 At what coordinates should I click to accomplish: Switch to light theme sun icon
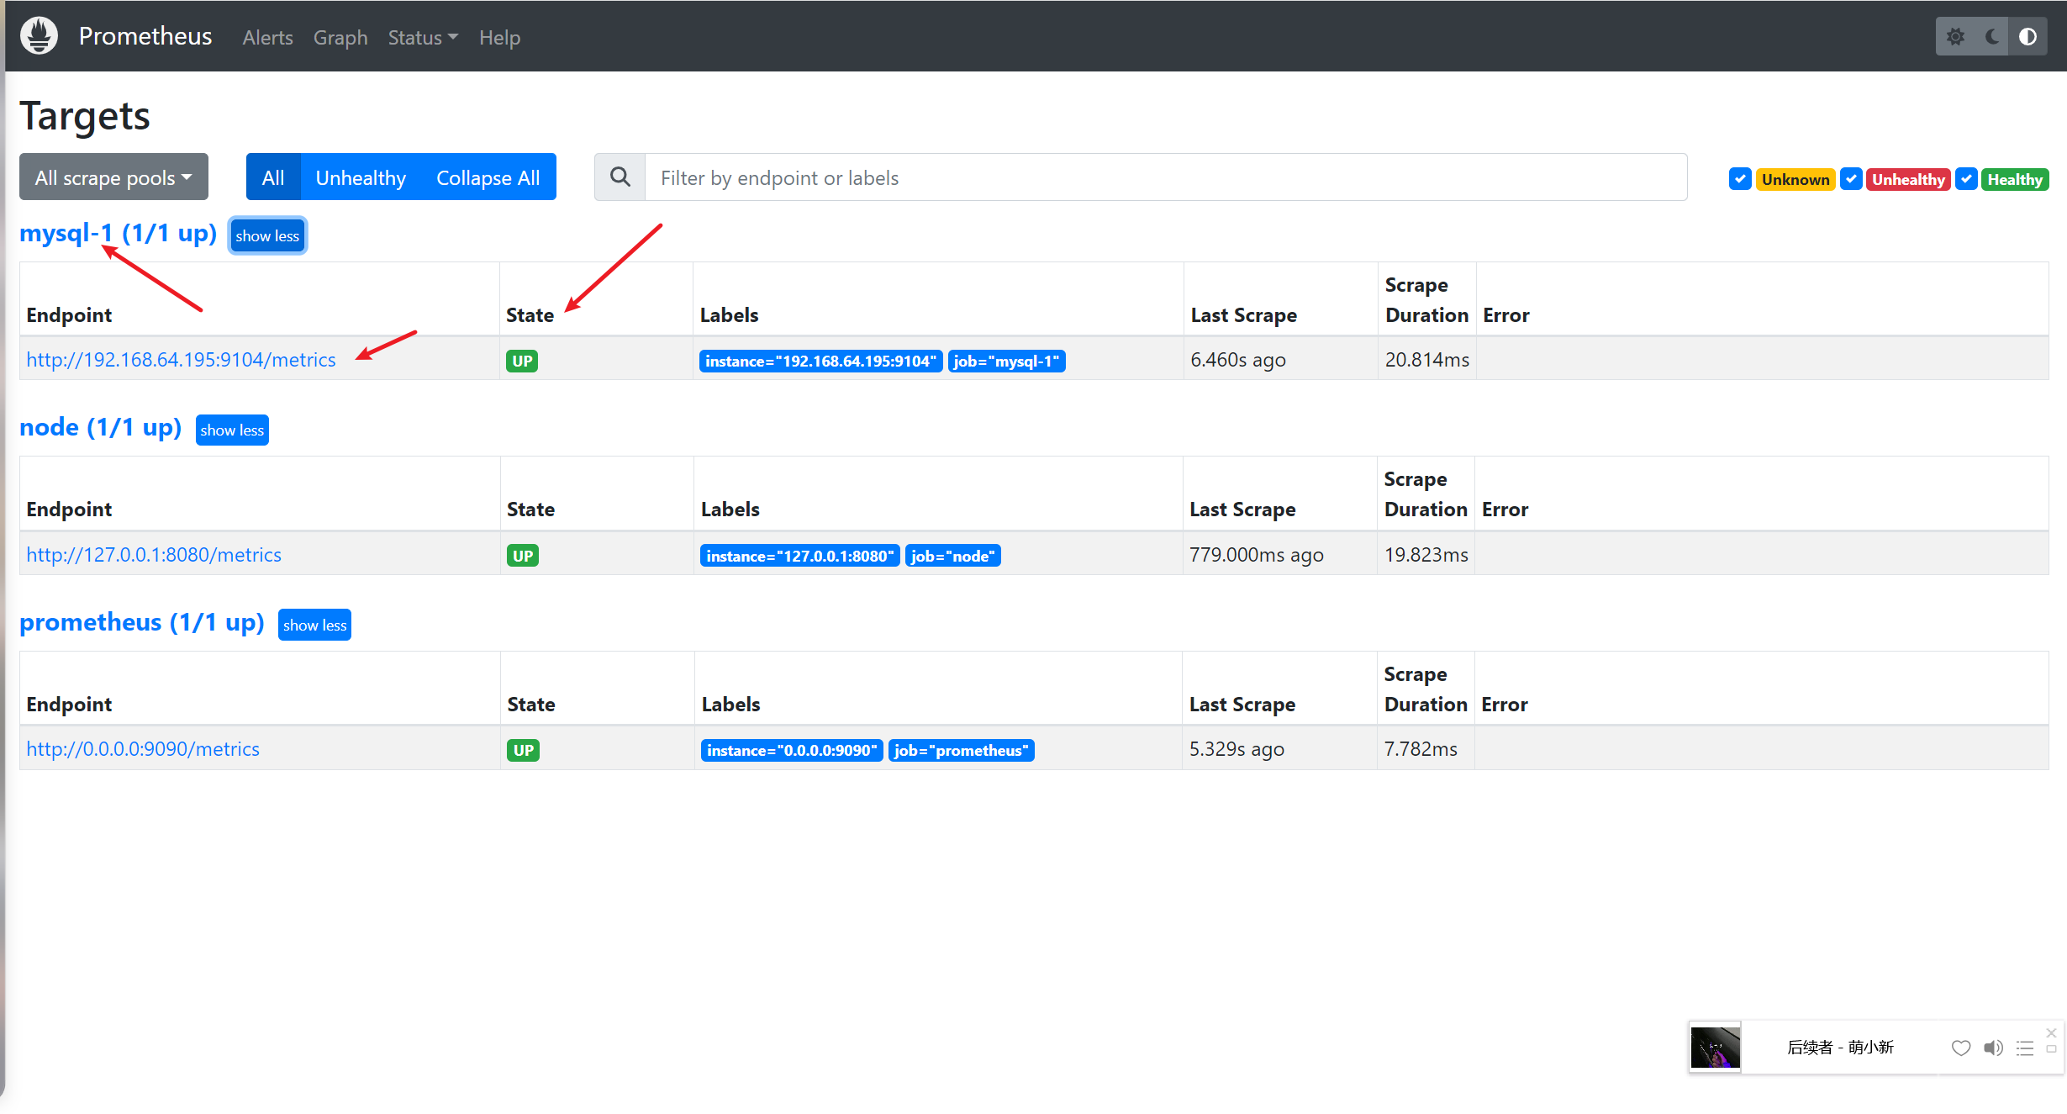1955,37
